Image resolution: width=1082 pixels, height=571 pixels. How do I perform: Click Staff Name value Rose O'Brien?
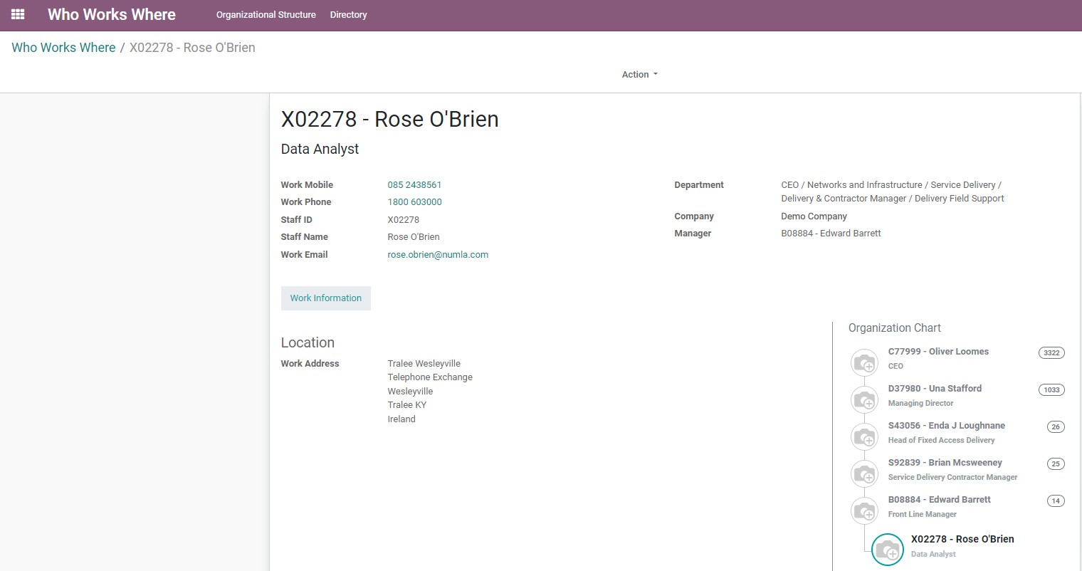(x=414, y=237)
